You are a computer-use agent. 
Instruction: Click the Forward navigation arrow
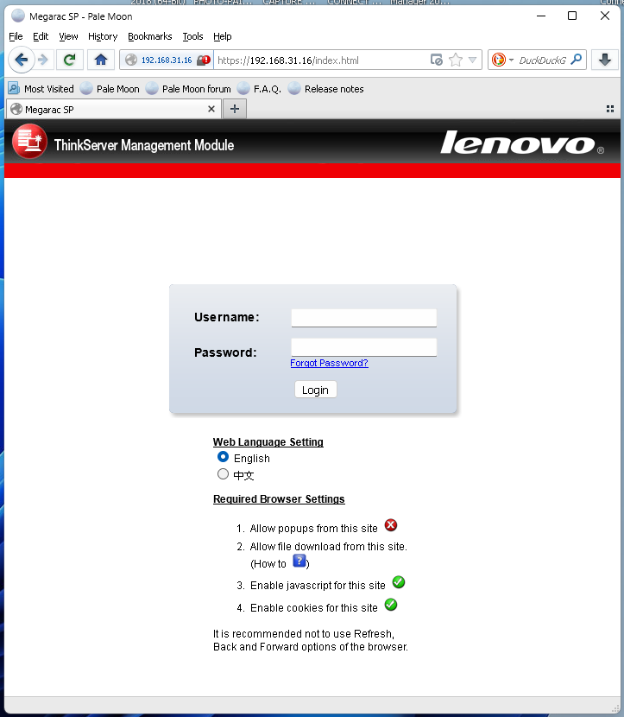click(x=43, y=60)
